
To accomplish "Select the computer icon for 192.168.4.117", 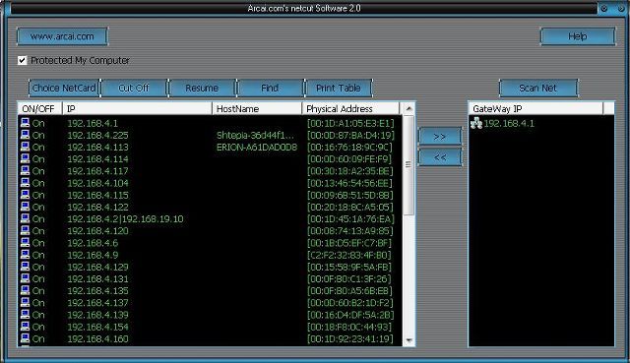I will [x=25, y=171].
